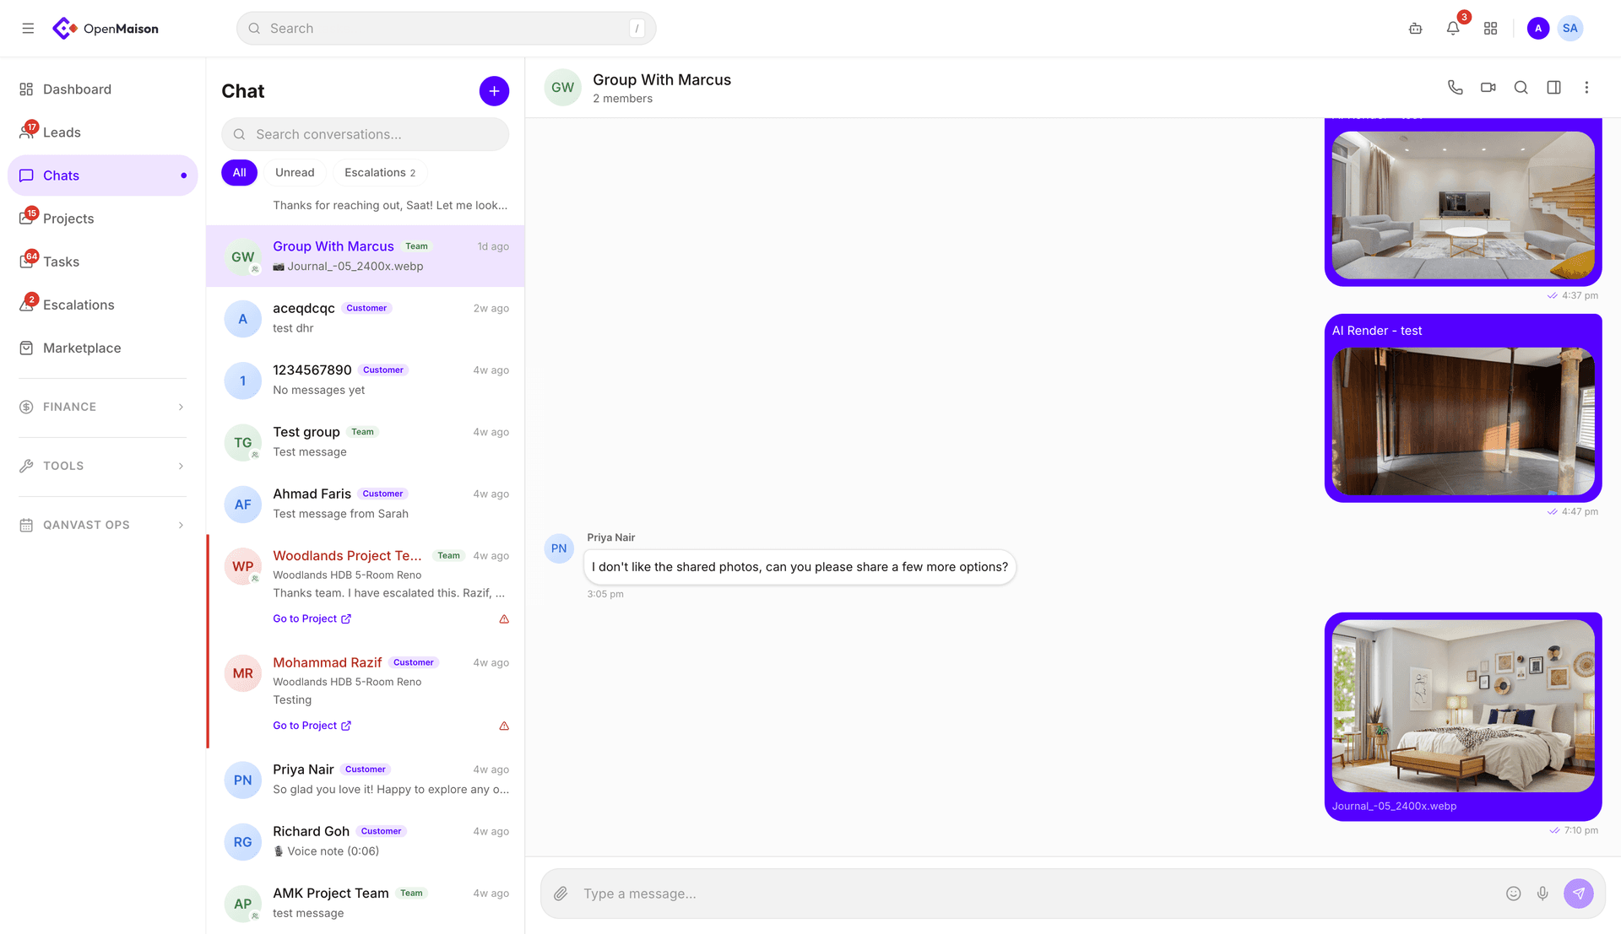Show only Escalations conversations
Screen dimensions: 1621x934
point(379,172)
